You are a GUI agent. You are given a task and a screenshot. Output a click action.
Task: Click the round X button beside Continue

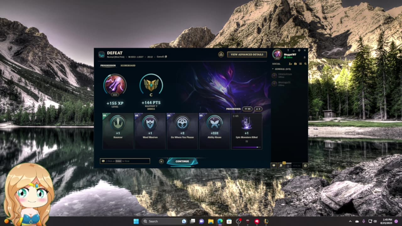pyautogui.click(x=161, y=161)
